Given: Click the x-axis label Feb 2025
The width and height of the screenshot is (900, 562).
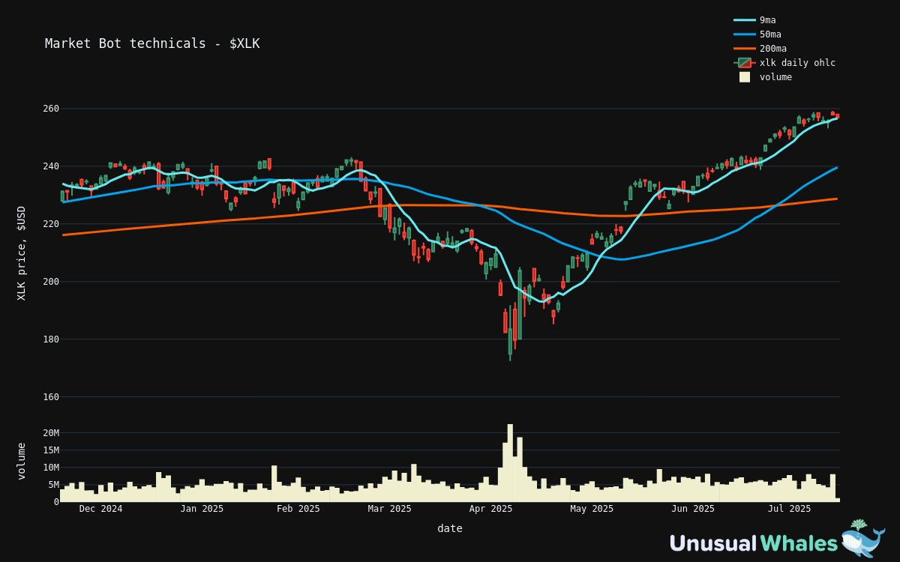Looking at the screenshot, I should tap(298, 509).
